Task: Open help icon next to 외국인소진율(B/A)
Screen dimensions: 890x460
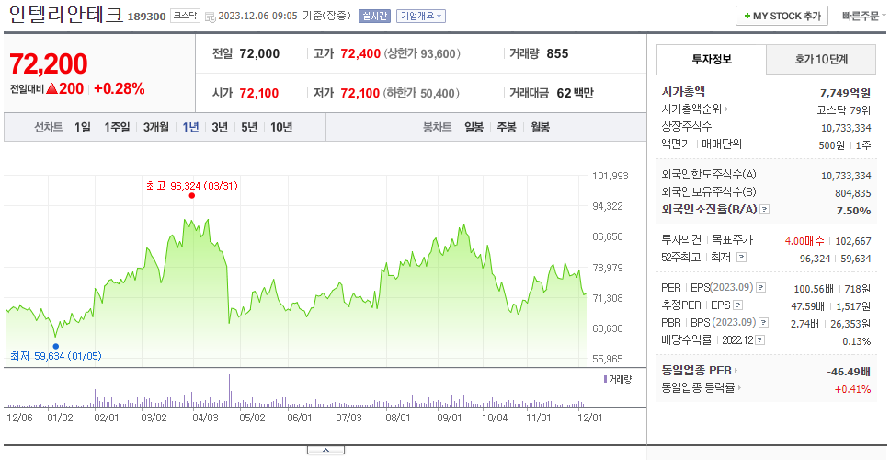Action: tap(765, 210)
